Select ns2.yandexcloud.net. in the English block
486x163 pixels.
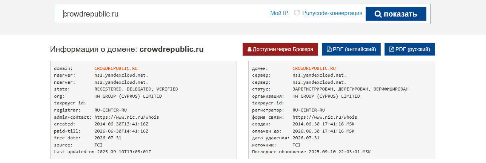pyautogui.click(x=121, y=82)
